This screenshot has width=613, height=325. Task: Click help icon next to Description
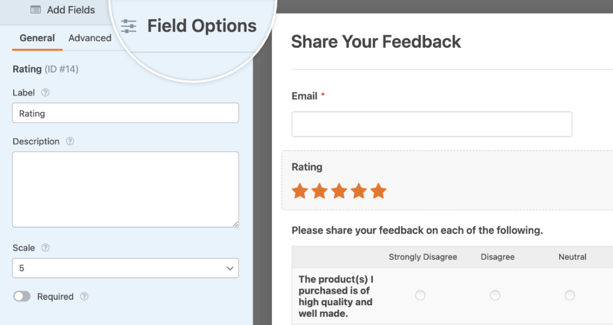click(70, 142)
